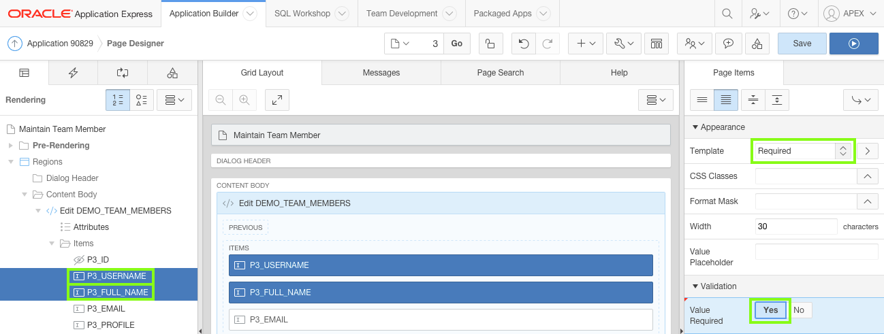Select Maintain Team Member tree root
This screenshot has height=334, width=884.
63,129
